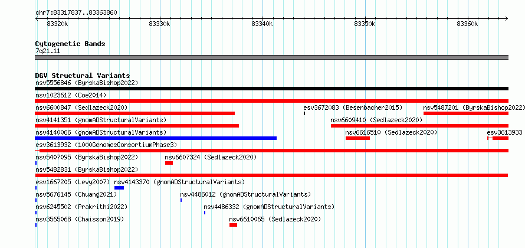525x248 pixels.
Task: Click ruler position 83330k
Action: pos(160,24)
